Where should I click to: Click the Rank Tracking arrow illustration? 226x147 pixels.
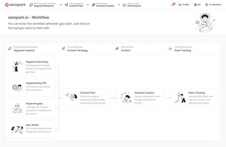tap(180, 97)
